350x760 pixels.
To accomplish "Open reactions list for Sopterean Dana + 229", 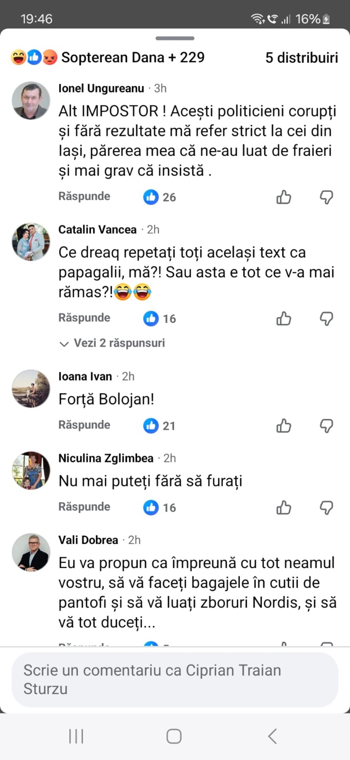I will pyautogui.click(x=108, y=57).
